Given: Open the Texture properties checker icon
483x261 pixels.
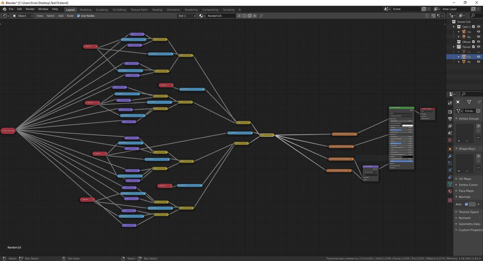Looking at the screenshot, I should coord(450,200).
